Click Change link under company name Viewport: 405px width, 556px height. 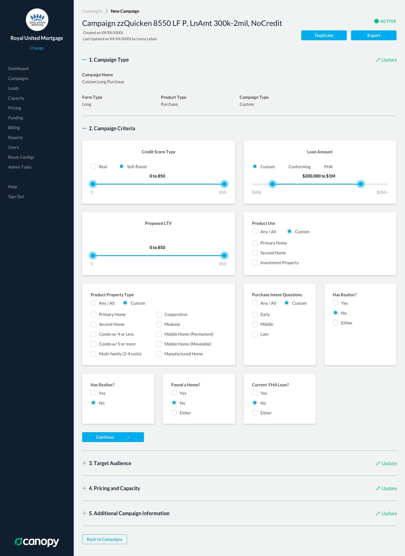37,48
